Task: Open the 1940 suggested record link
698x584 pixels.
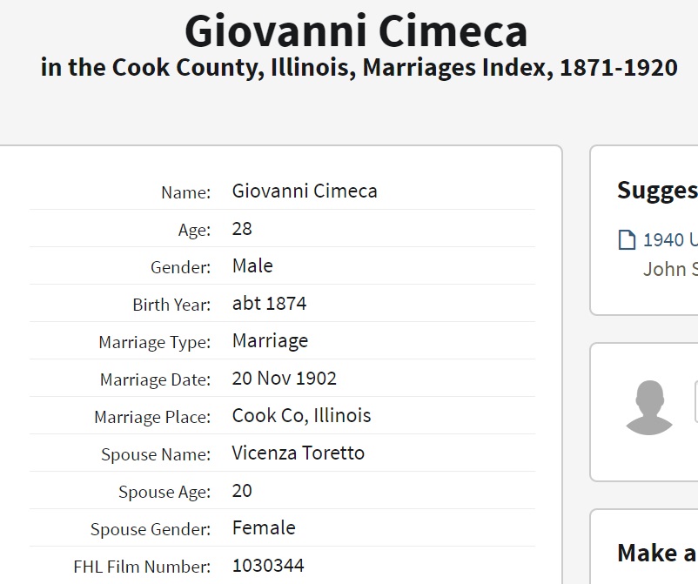Action: click(670, 240)
